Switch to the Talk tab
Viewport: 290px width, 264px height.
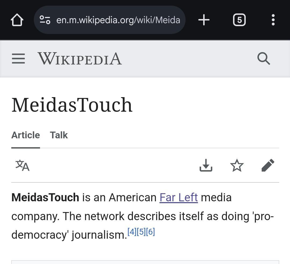tap(59, 135)
